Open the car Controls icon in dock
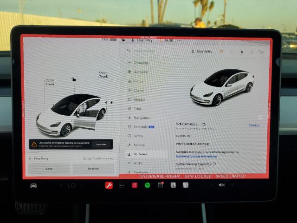The width and height of the screenshot is (297, 223). (33, 185)
